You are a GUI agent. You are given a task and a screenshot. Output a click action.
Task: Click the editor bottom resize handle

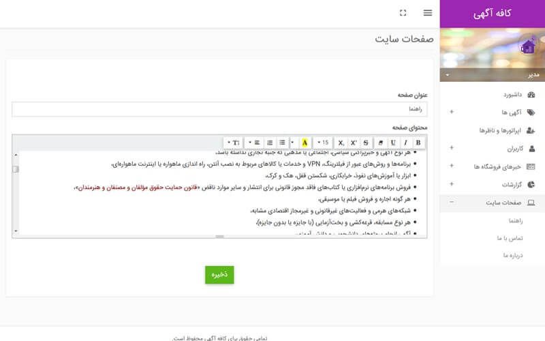click(219, 237)
